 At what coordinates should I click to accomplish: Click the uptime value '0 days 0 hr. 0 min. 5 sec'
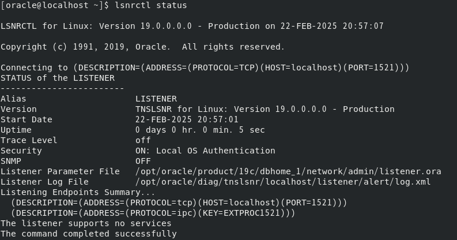[200, 130]
